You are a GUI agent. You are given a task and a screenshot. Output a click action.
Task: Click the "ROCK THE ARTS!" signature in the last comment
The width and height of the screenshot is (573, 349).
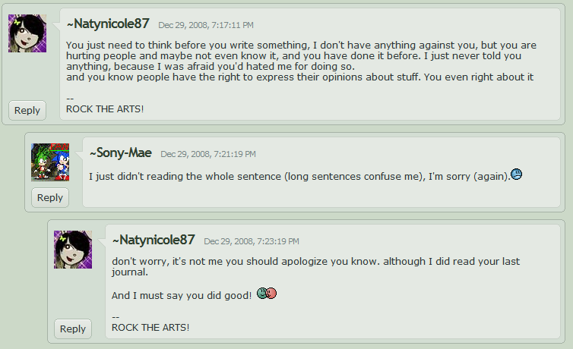click(150, 327)
